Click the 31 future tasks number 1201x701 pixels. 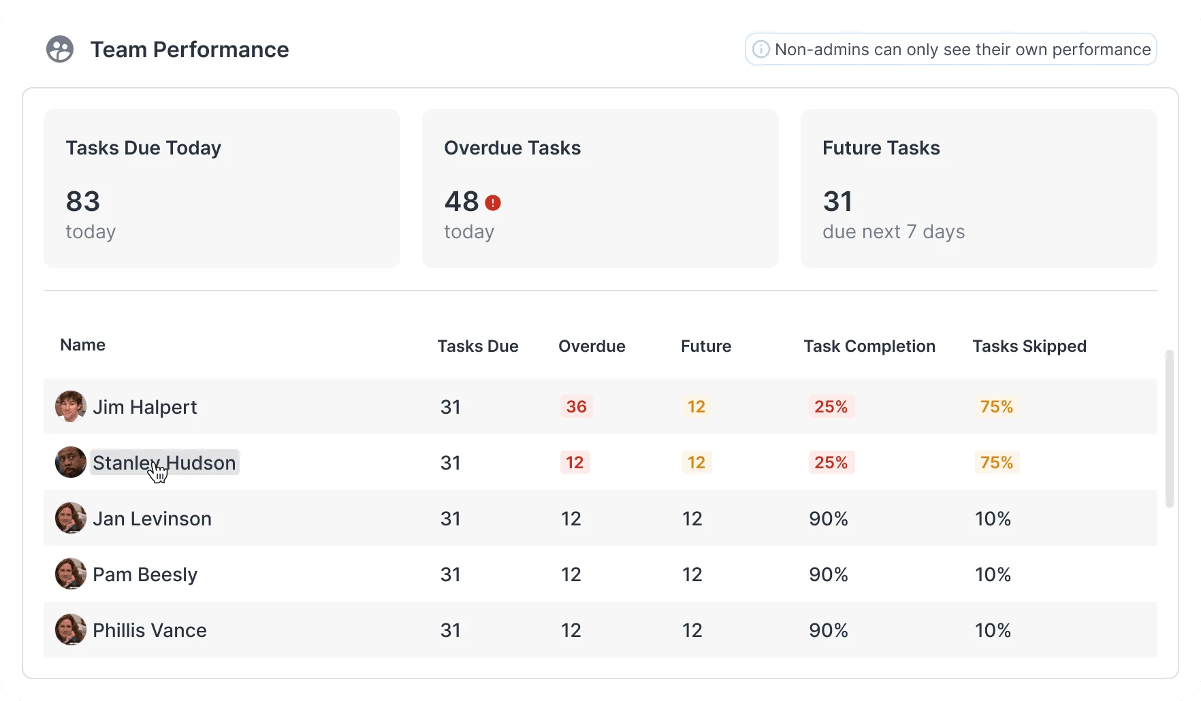(x=837, y=201)
